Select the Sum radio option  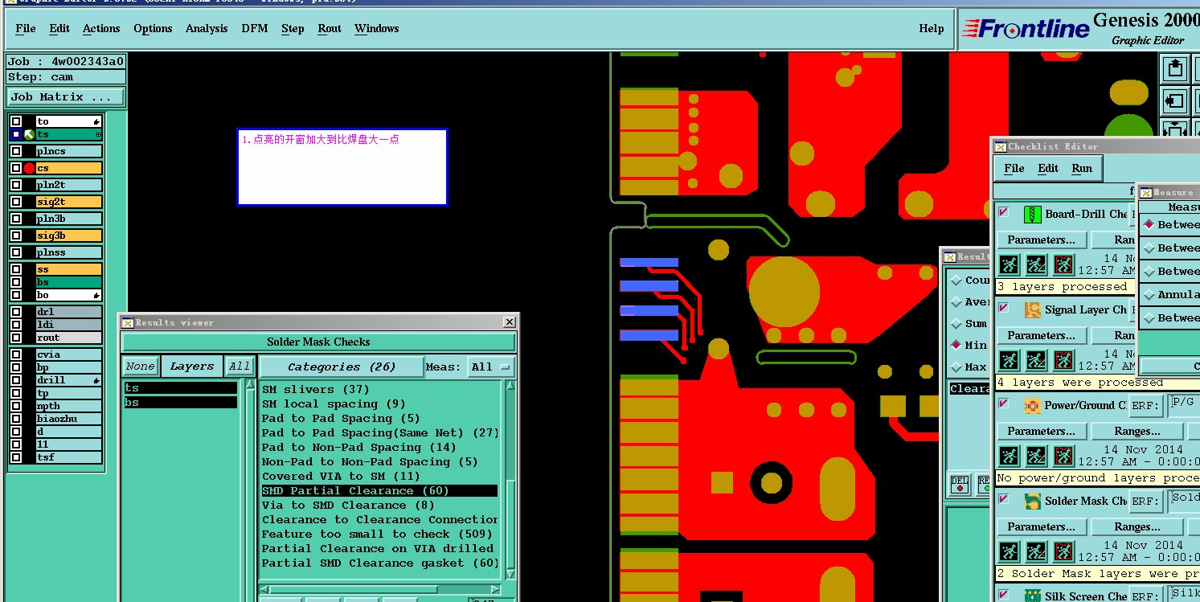click(956, 323)
